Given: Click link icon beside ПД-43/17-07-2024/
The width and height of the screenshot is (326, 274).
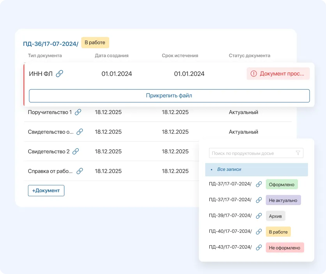Looking at the screenshot, I should point(259,247).
